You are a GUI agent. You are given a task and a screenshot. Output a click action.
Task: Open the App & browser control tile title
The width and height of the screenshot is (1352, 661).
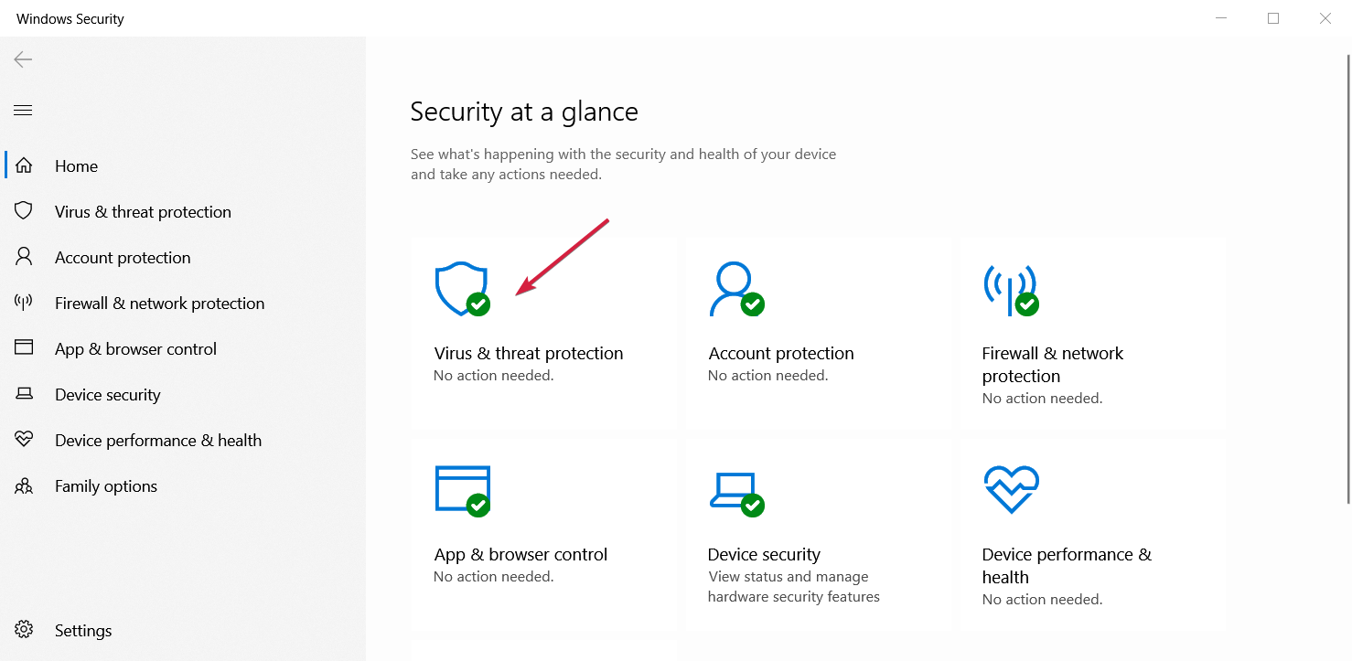click(x=520, y=555)
